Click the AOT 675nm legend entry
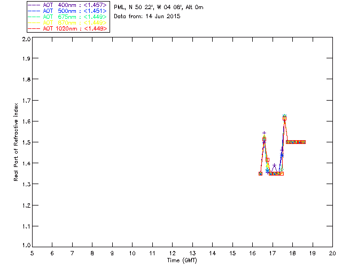The height and width of the screenshot is (274, 342). pyautogui.click(x=67, y=17)
